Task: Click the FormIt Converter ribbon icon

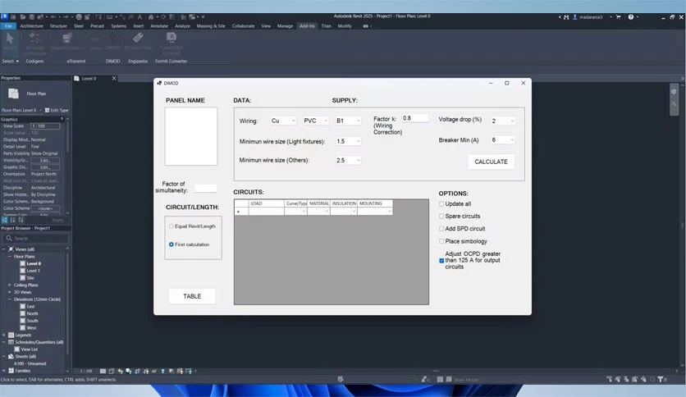Action: pyautogui.click(x=171, y=38)
